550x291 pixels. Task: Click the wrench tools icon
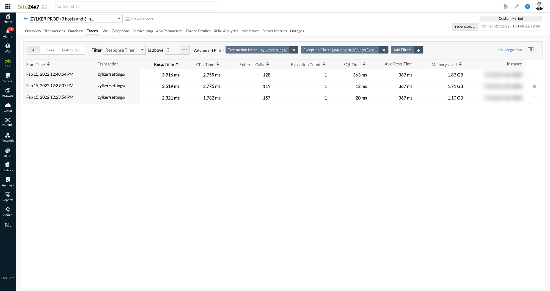click(517, 6)
